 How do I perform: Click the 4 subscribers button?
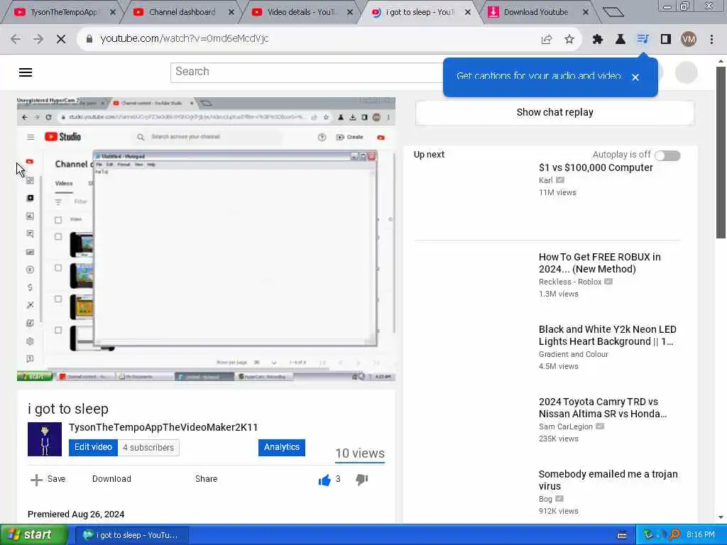(148, 448)
